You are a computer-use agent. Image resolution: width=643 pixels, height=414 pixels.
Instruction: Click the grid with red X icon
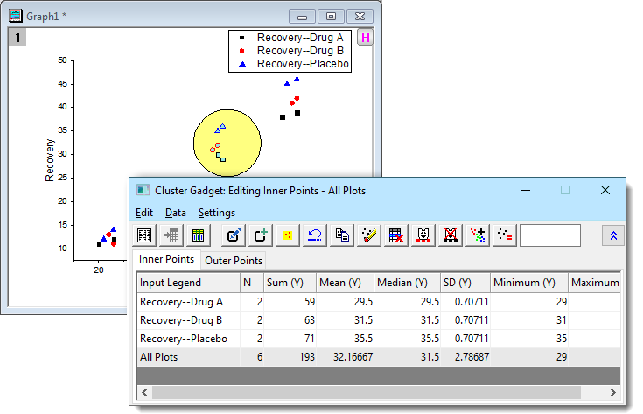tap(395, 235)
